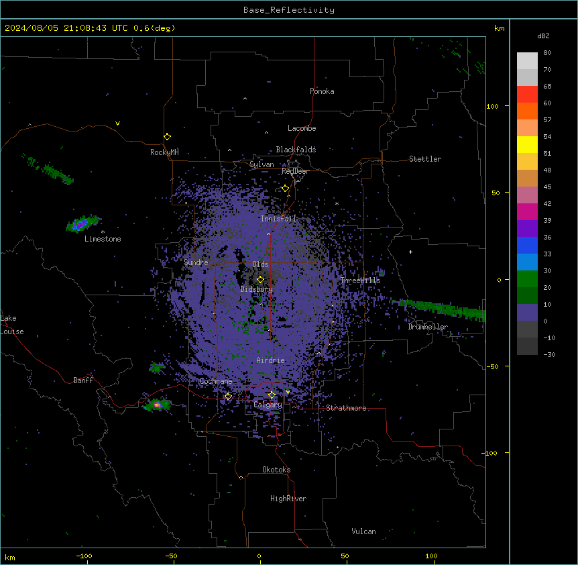Click the Lake Louise label
This screenshot has height=565, width=578.
12,325
